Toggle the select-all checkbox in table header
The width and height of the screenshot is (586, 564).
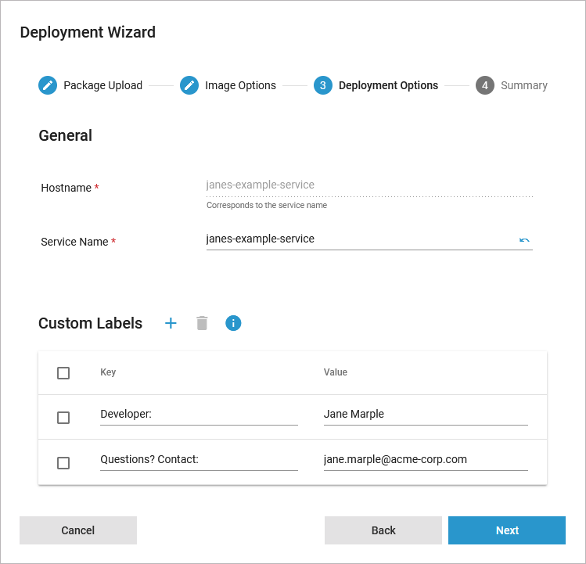coord(63,373)
